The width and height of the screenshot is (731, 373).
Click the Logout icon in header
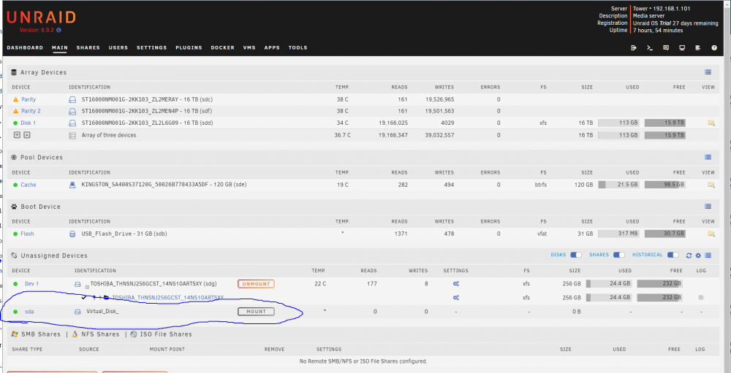coord(634,47)
